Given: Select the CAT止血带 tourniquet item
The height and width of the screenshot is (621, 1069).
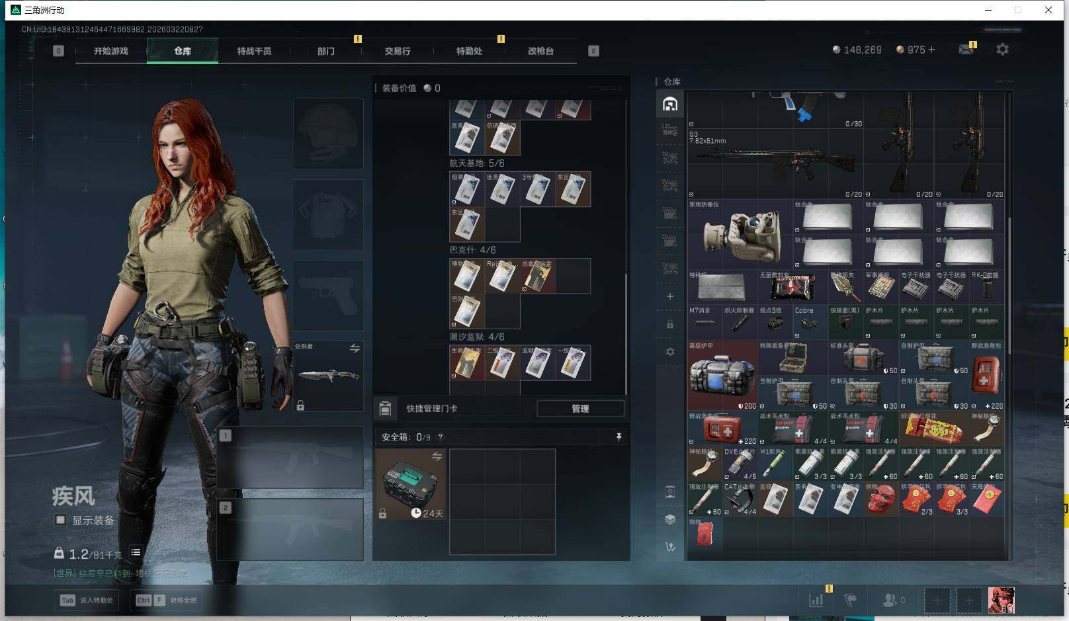Looking at the screenshot, I should point(740,499).
